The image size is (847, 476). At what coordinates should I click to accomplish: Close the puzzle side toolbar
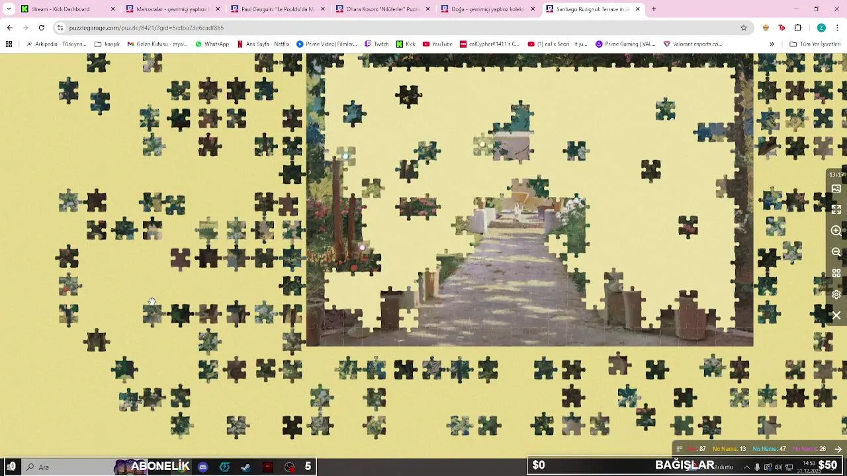point(836,316)
